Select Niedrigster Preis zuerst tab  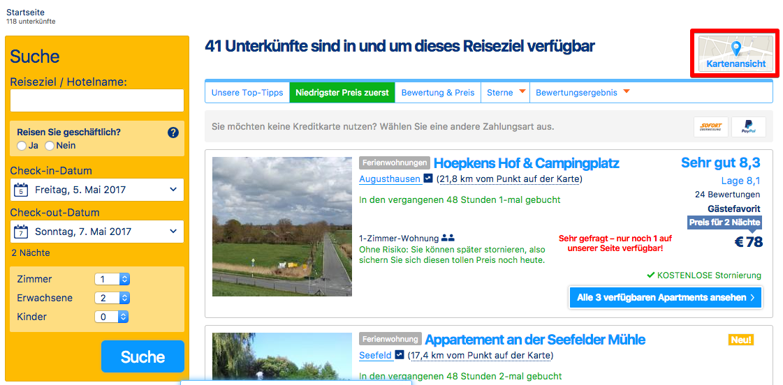coord(342,92)
